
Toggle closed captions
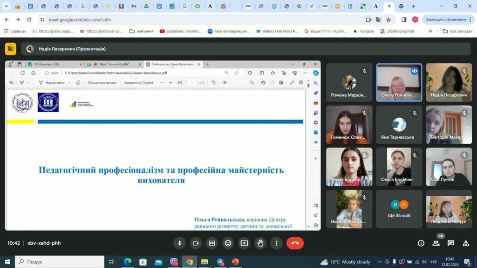click(x=212, y=243)
